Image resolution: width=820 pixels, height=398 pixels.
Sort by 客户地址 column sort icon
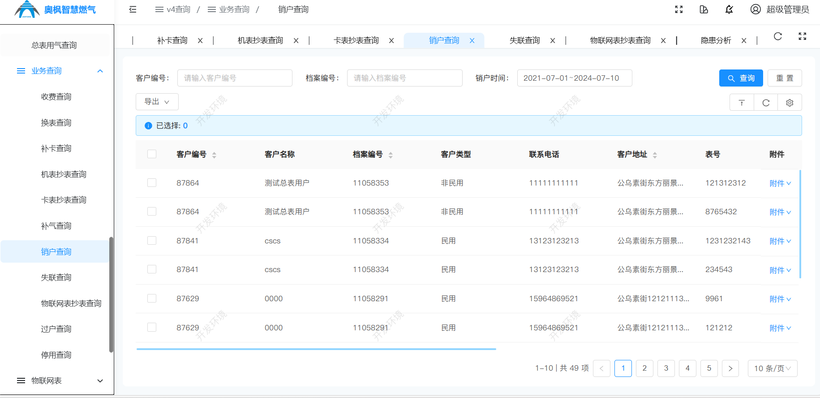pyautogui.click(x=655, y=155)
